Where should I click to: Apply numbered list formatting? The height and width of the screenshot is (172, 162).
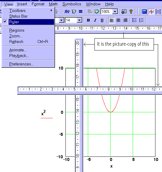[x=141, y=20]
